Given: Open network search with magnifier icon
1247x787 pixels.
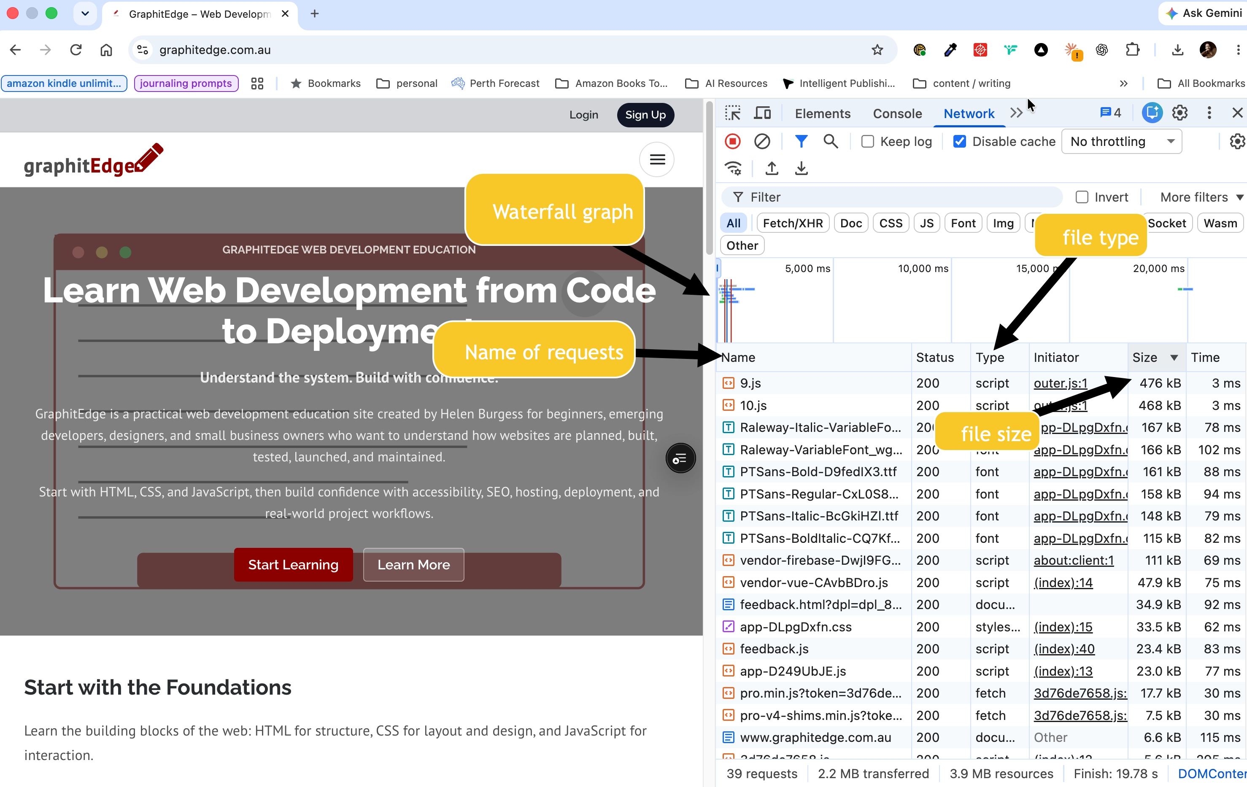Looking at the screenshot, I should tap(831, 141).
